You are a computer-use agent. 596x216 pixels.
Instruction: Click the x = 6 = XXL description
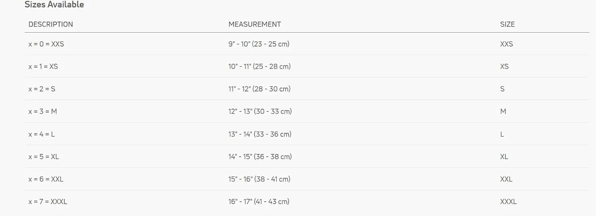(46, 179)
